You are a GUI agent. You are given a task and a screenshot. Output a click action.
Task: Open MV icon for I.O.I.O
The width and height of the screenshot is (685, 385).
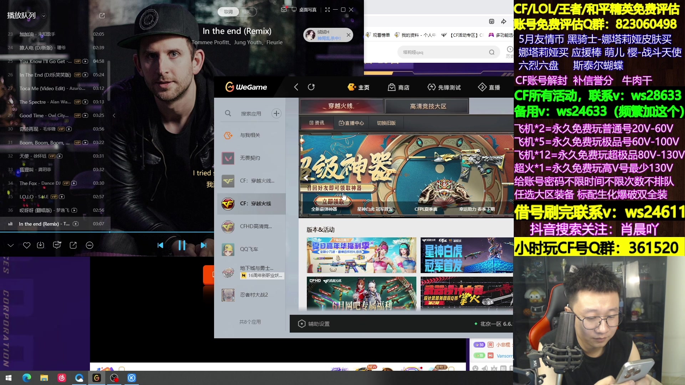[x=62, y=197]
